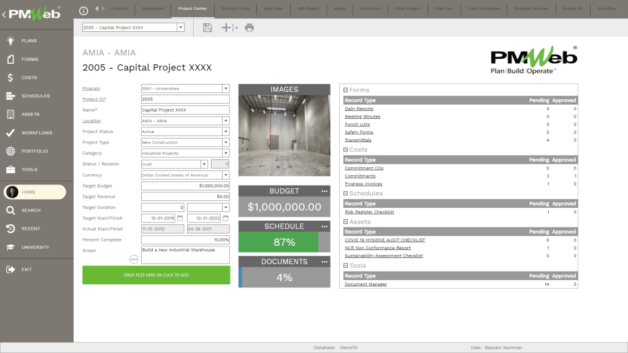628x353 pixels.
Task: Open the Costs dollar icon
Action: 11,77
